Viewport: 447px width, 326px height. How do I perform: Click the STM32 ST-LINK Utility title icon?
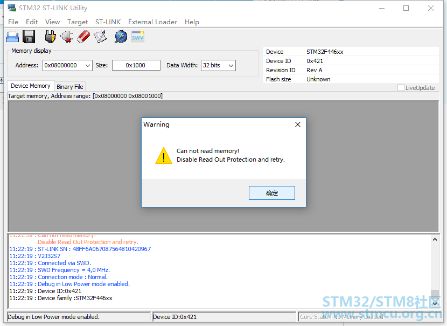(x=12, y=8)
